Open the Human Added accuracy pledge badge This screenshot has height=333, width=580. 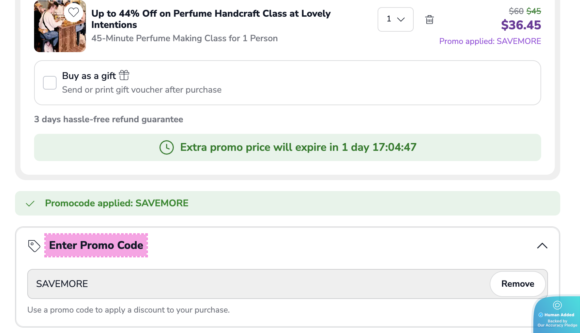point(557,315)
